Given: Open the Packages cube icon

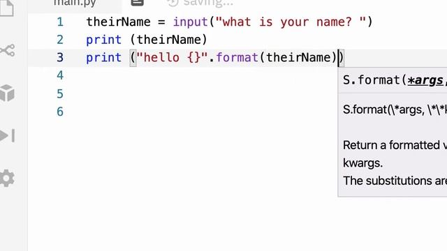Looking at the screenshot, I should tap(7, 93).
